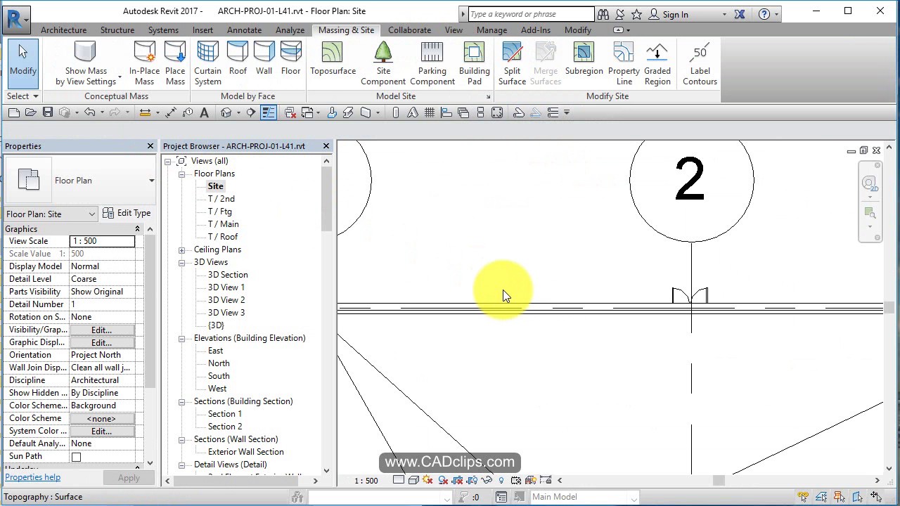
Task: Select the Parking Component tool
Action: click(432, 64)
